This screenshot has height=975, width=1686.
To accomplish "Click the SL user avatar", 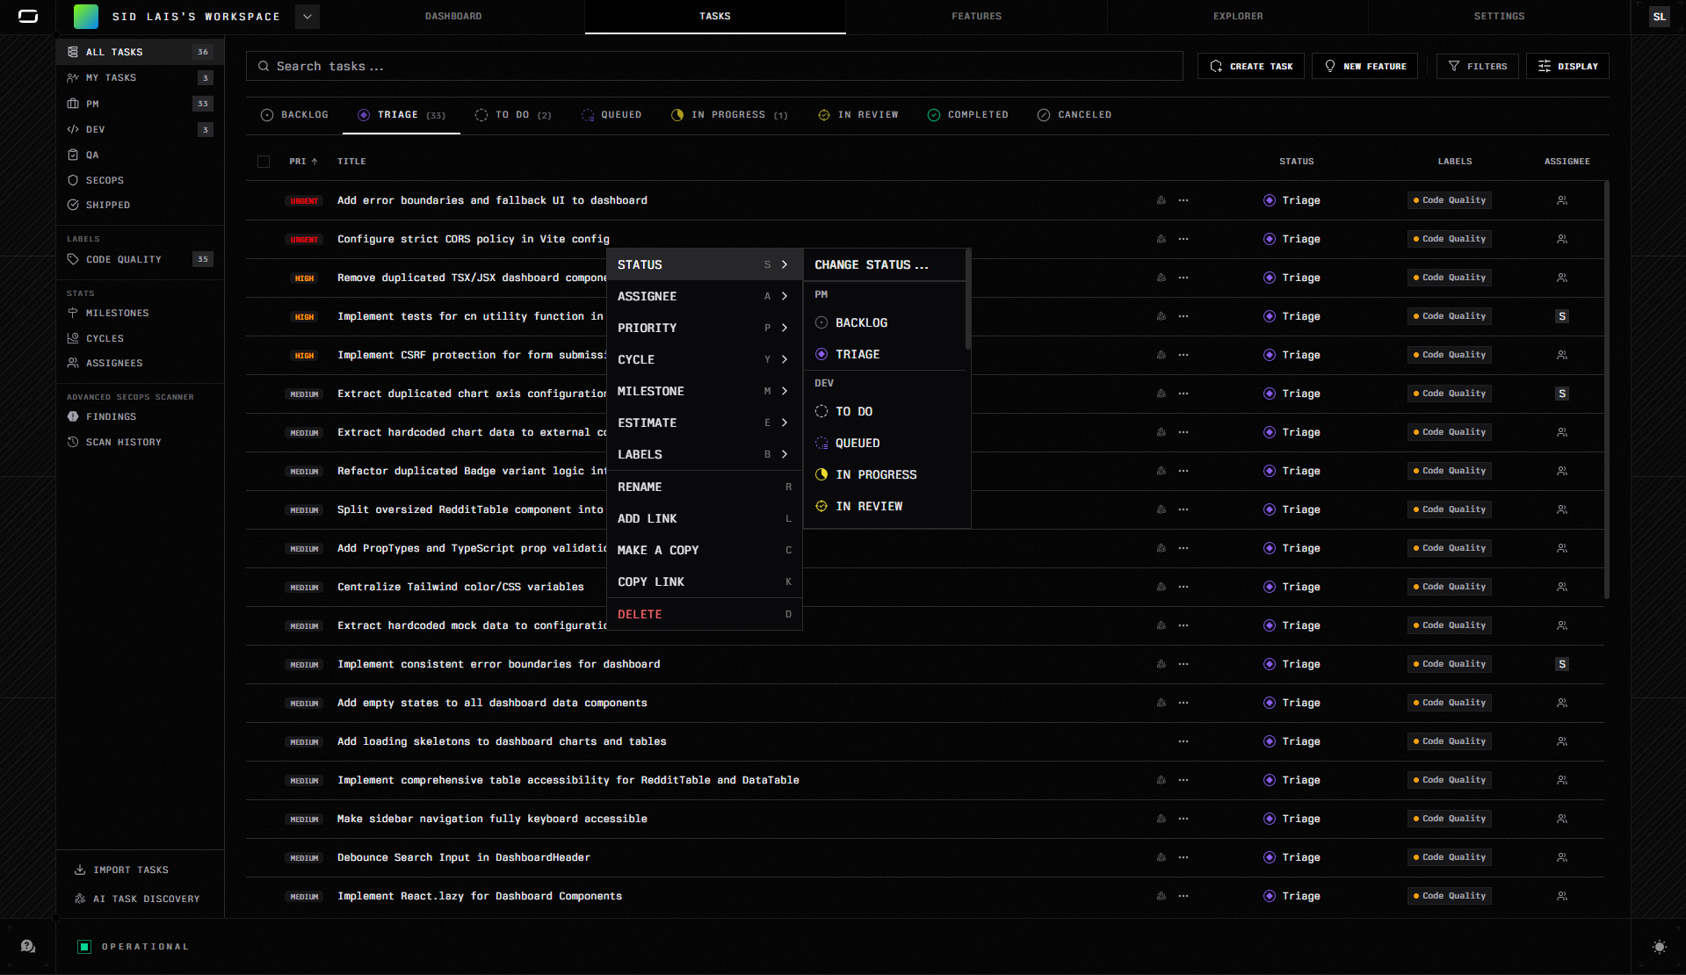I will (1659, 17).
